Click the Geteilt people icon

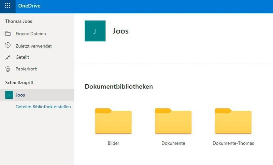point(8,57)
